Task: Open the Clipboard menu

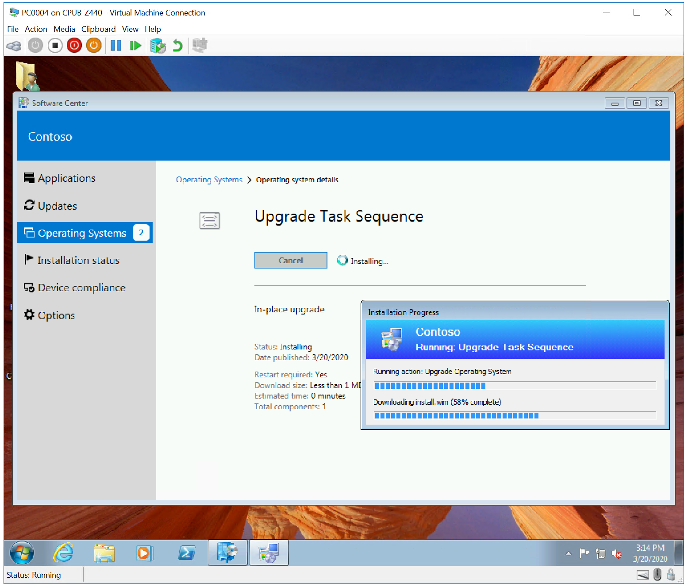Action: (x=98, y=29)
